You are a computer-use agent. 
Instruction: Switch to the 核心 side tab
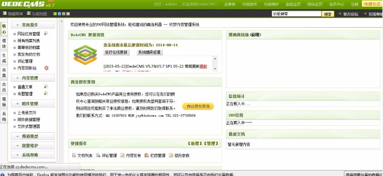(x=4, y=29)
